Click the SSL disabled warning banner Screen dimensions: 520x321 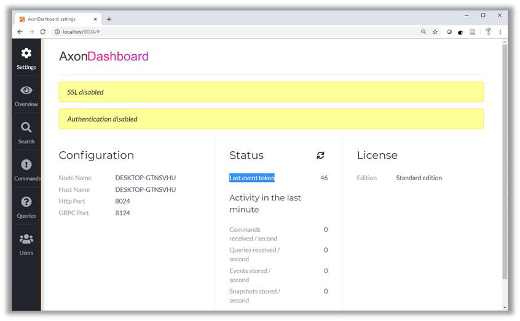pyautogui.click(x=271, y=92)
